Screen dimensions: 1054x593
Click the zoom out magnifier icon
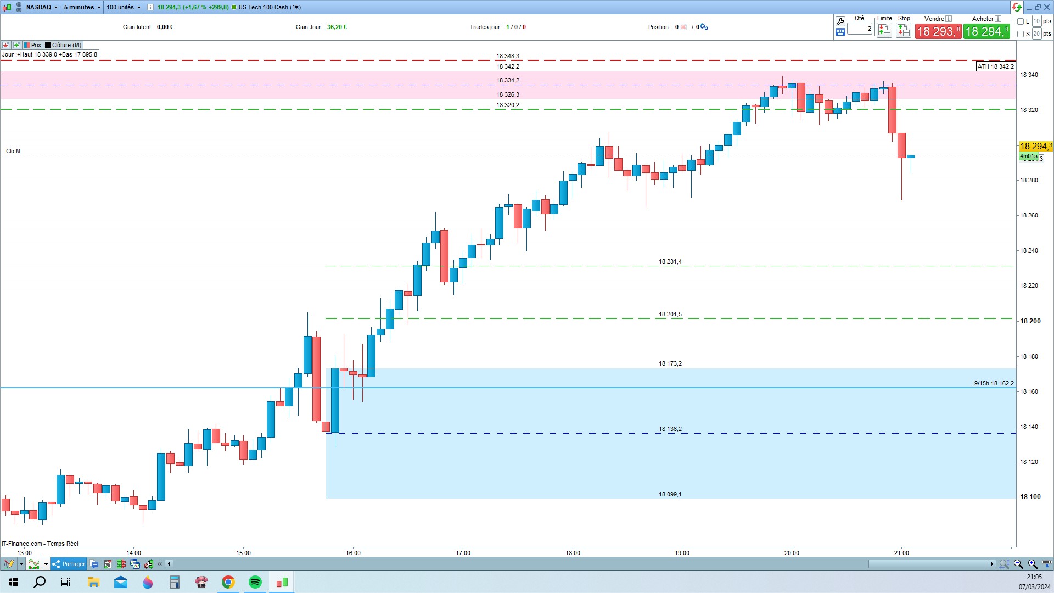click(x=1018, y=564)
